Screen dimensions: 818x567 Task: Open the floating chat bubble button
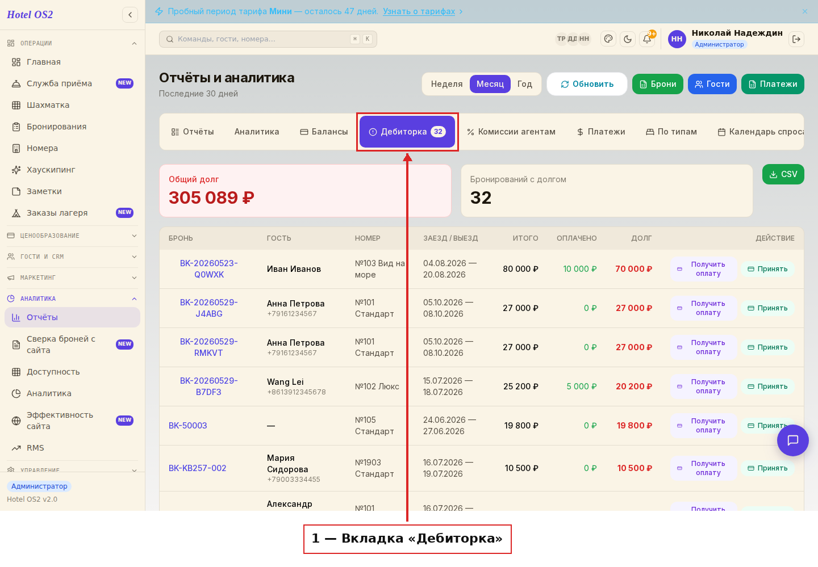click(793, 440)
